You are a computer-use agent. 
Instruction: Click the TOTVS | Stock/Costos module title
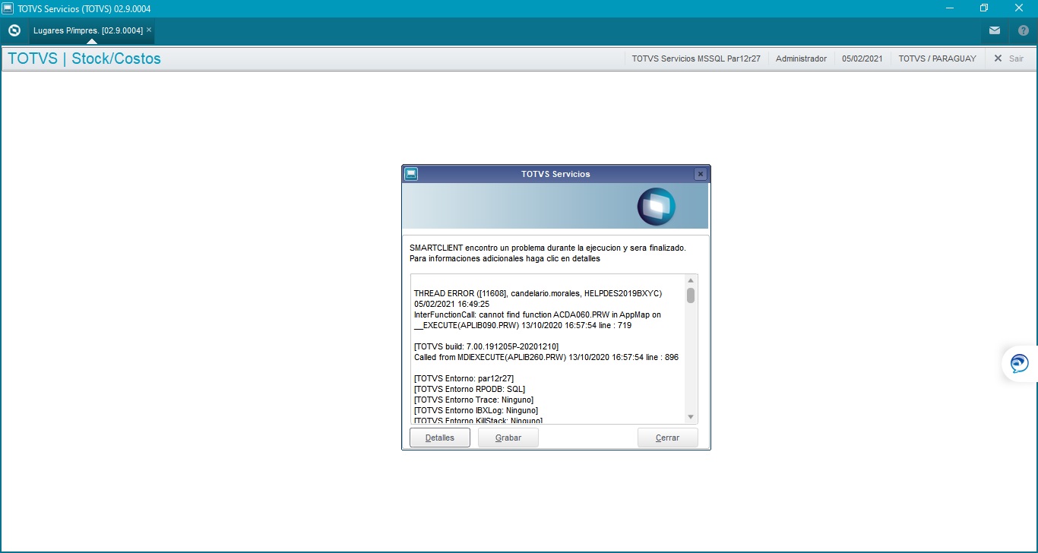pos(84,58)
